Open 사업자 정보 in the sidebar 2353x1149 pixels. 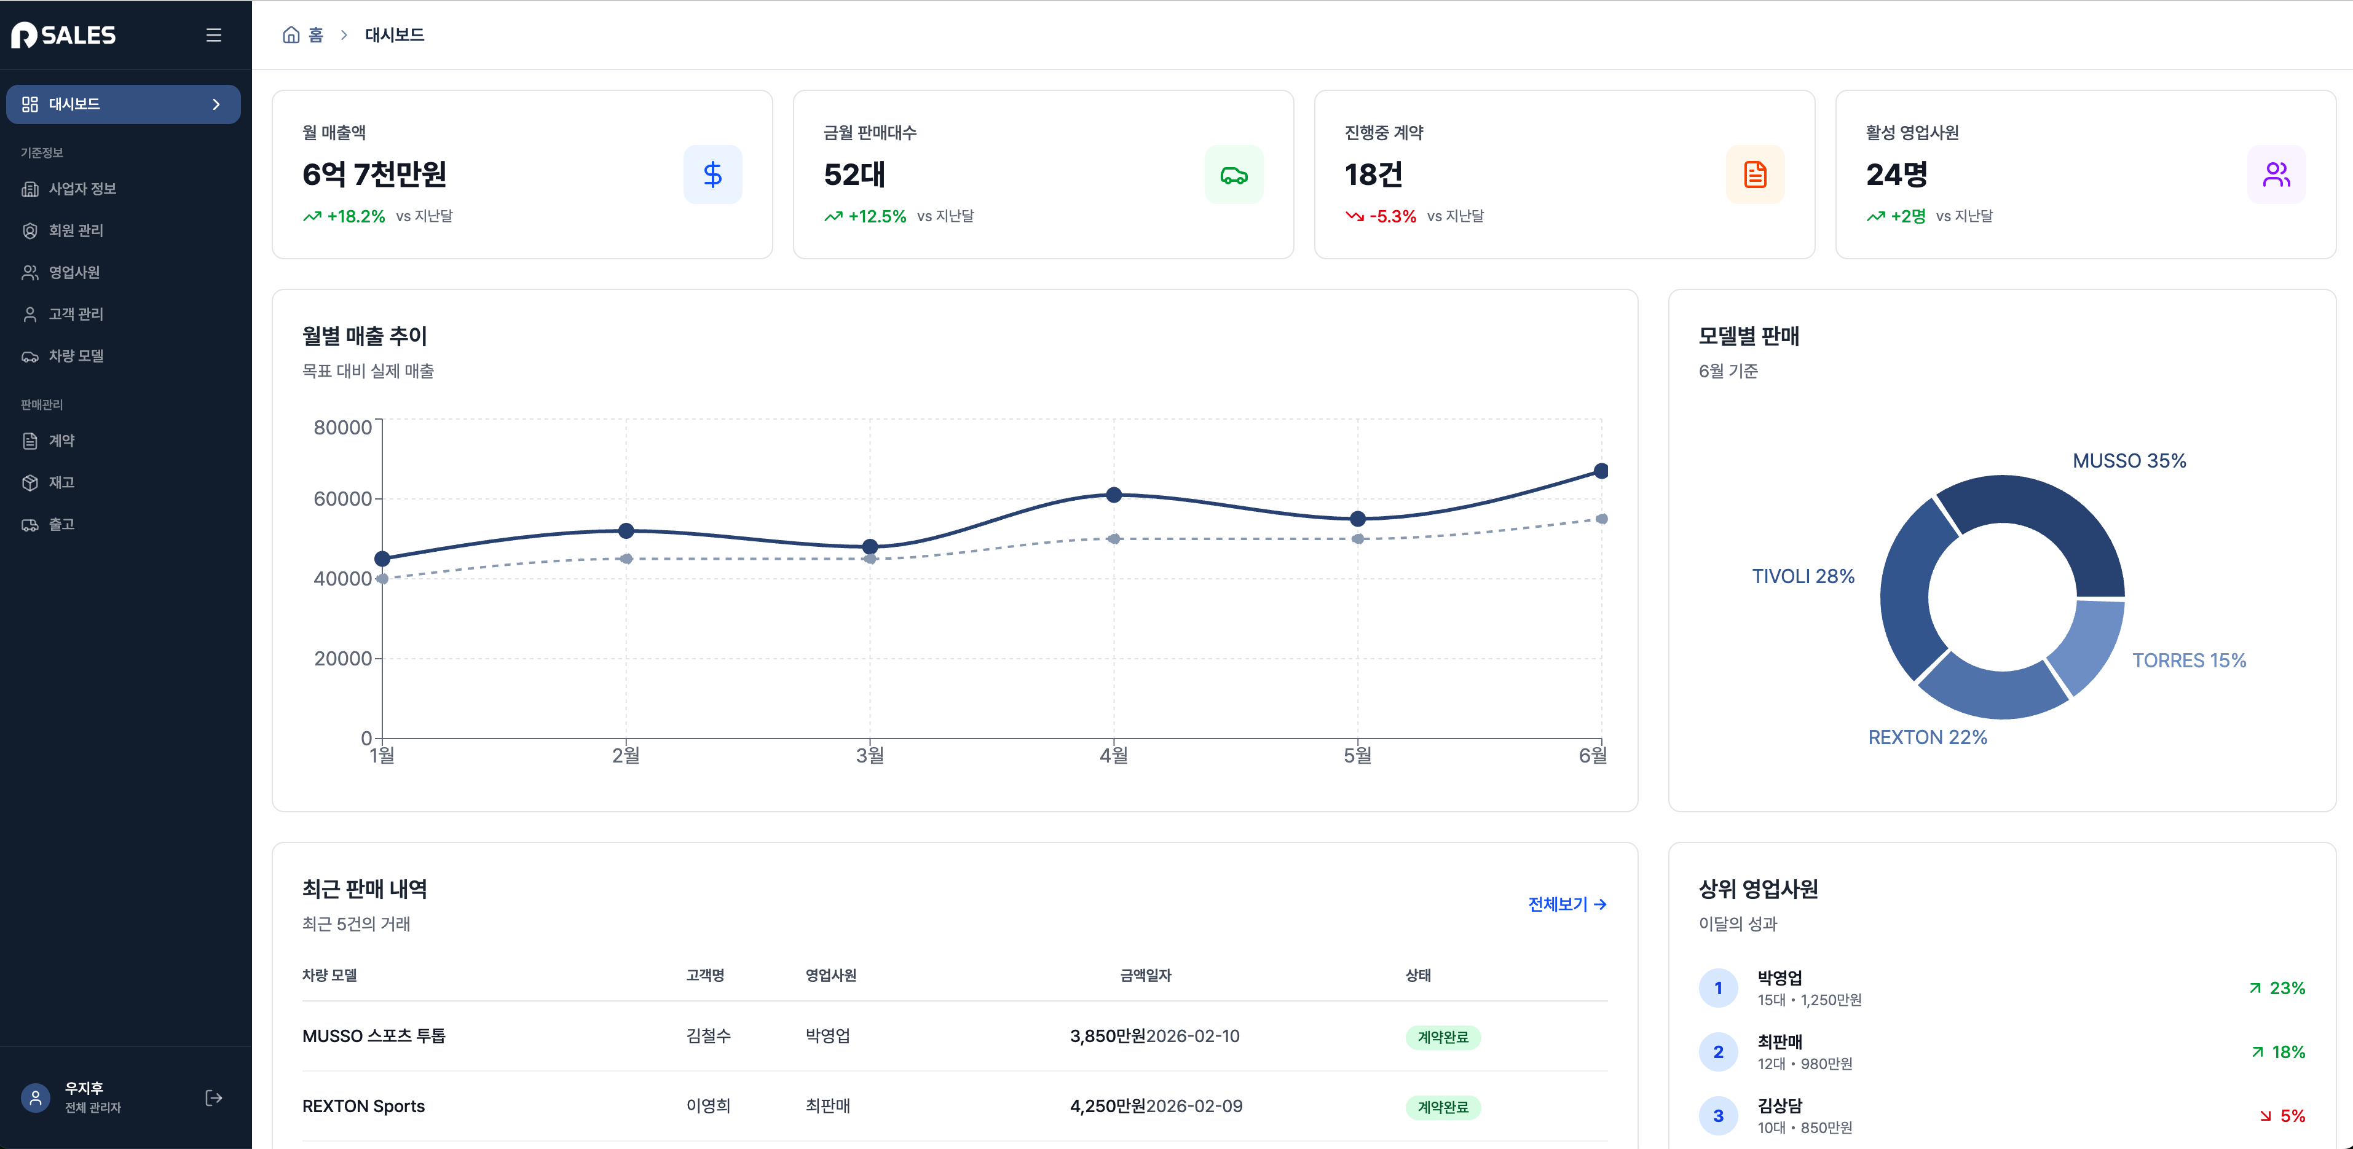pyautogui.click(x=124, y=188)
